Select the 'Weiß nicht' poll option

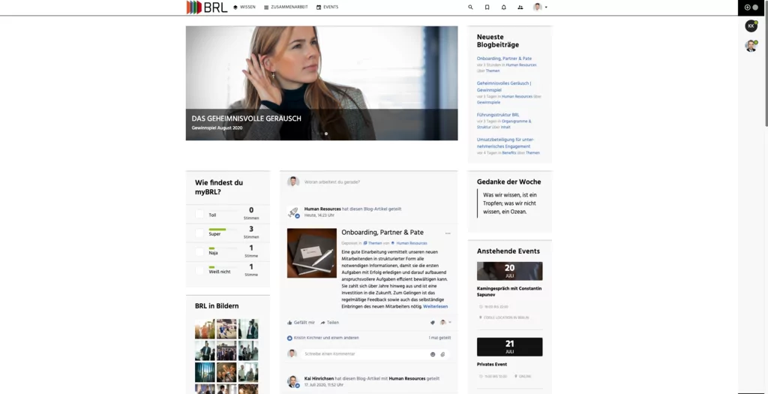coord(200,271)
